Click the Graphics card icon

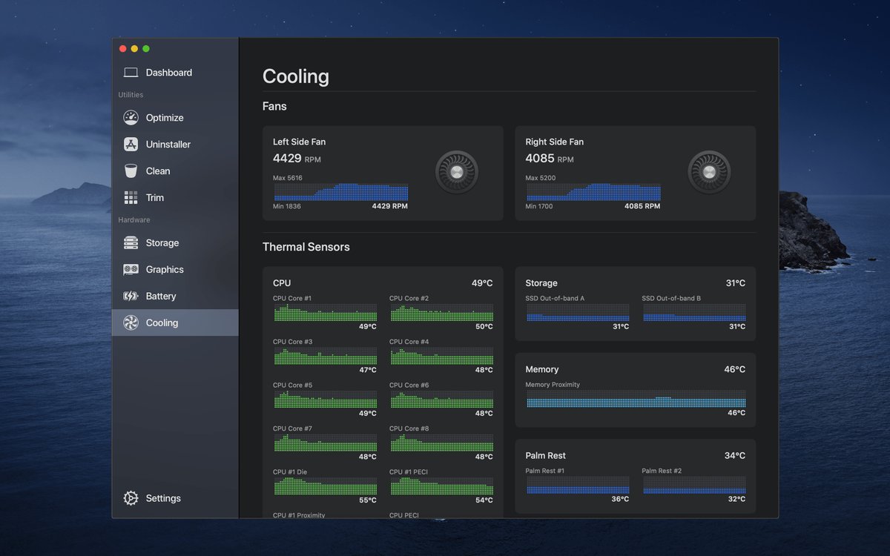pyautogui.click(x=131, y=270)
